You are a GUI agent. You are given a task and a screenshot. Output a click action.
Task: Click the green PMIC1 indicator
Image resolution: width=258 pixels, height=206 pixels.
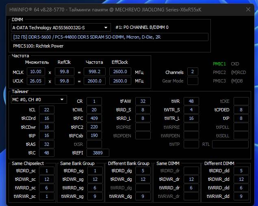219,64
